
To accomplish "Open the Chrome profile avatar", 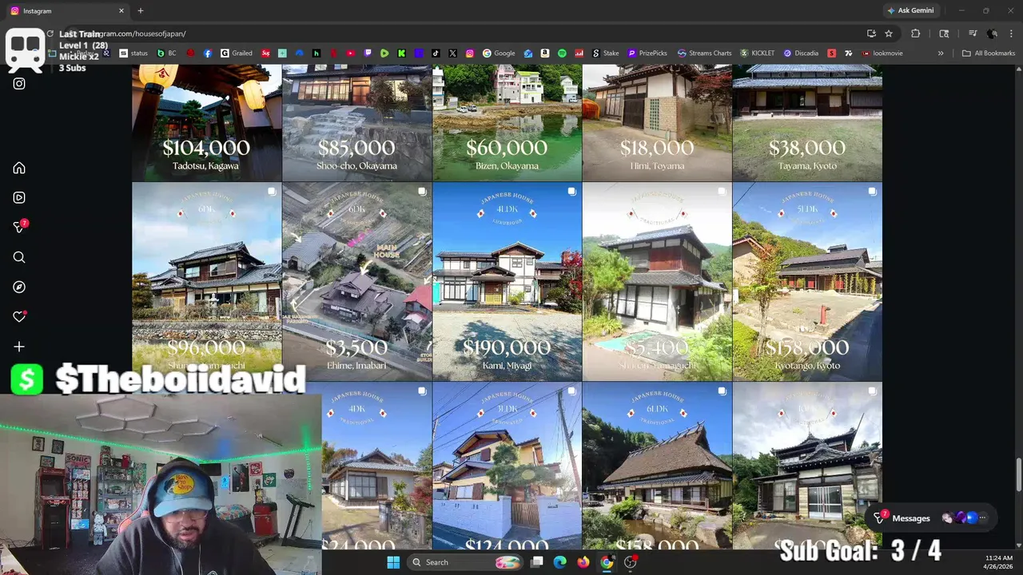I will tap(993, 34).
